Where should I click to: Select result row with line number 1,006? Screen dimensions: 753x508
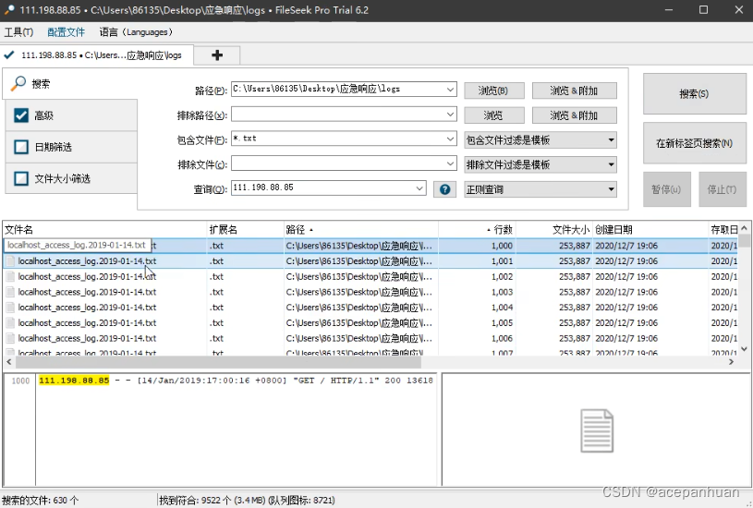pyautogui.click(x=370, y=338)
